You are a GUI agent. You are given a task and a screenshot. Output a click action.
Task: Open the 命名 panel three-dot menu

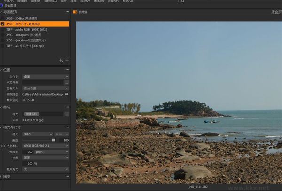(x=67, y=107)
